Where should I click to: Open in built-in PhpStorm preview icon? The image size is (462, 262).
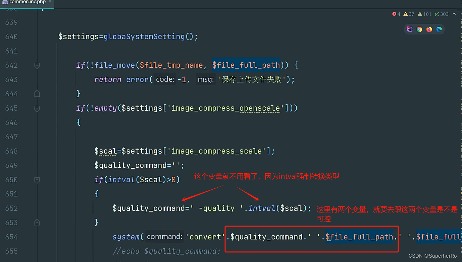[410, 29]
